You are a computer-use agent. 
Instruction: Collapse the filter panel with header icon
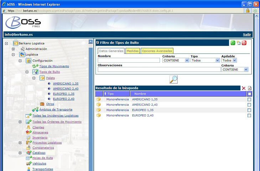(98, 43)
